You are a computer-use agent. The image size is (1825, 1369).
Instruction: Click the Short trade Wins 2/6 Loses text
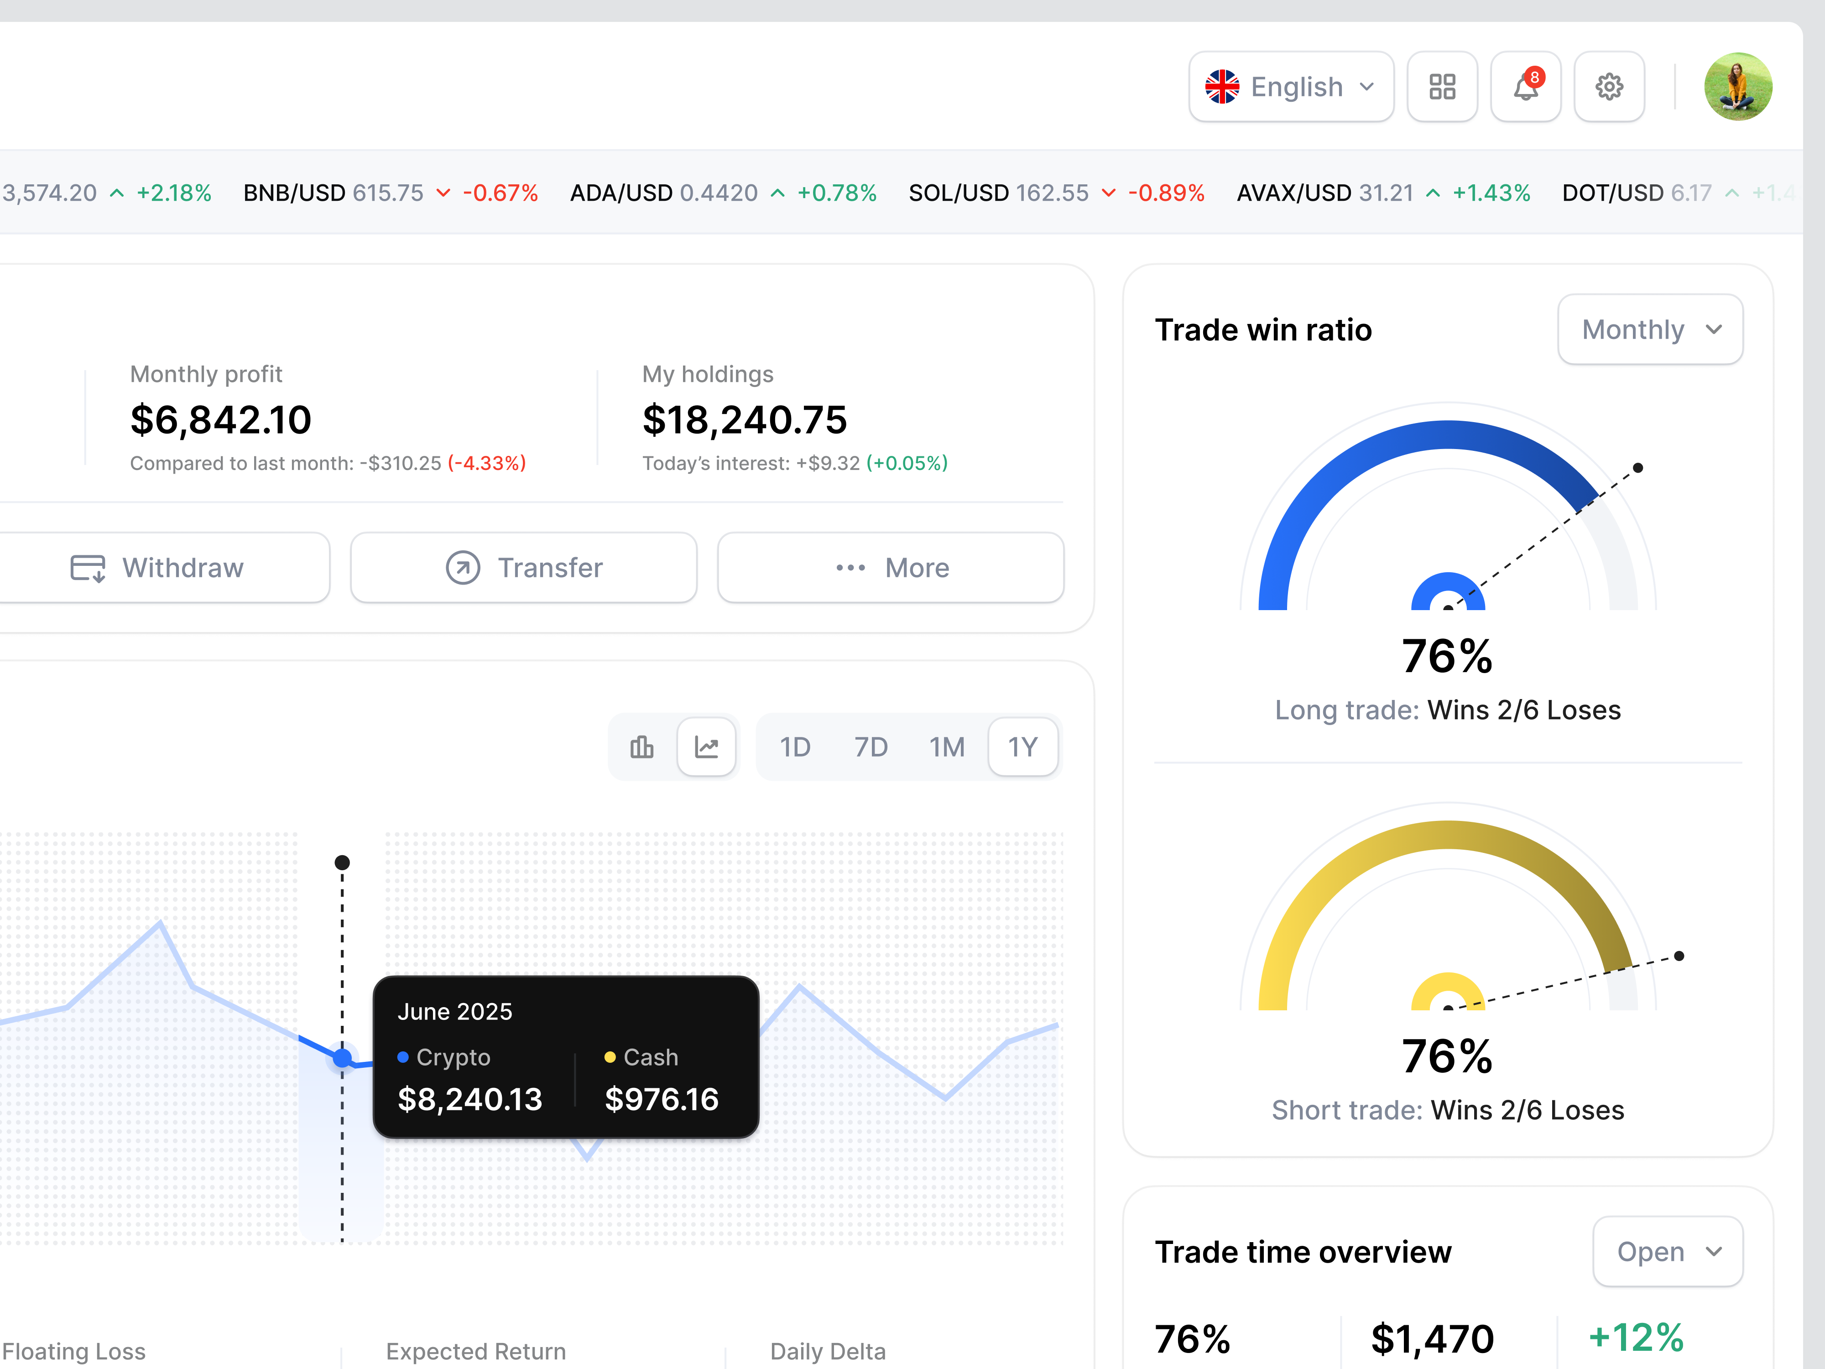(x=1448, y=1110)
